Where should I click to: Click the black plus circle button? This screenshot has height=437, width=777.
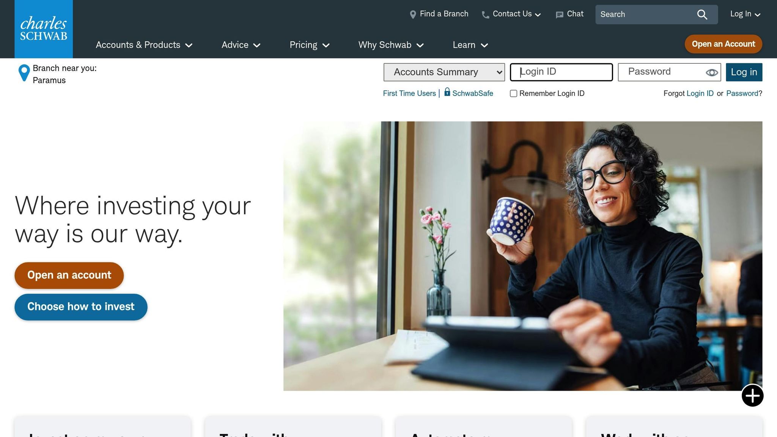752,396
